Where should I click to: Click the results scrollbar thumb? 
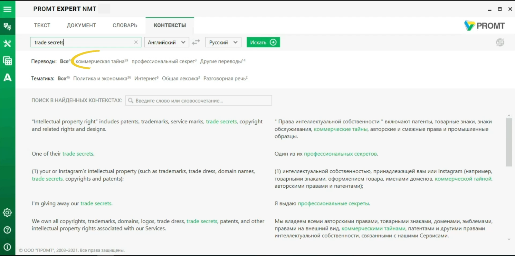point(509,142)
